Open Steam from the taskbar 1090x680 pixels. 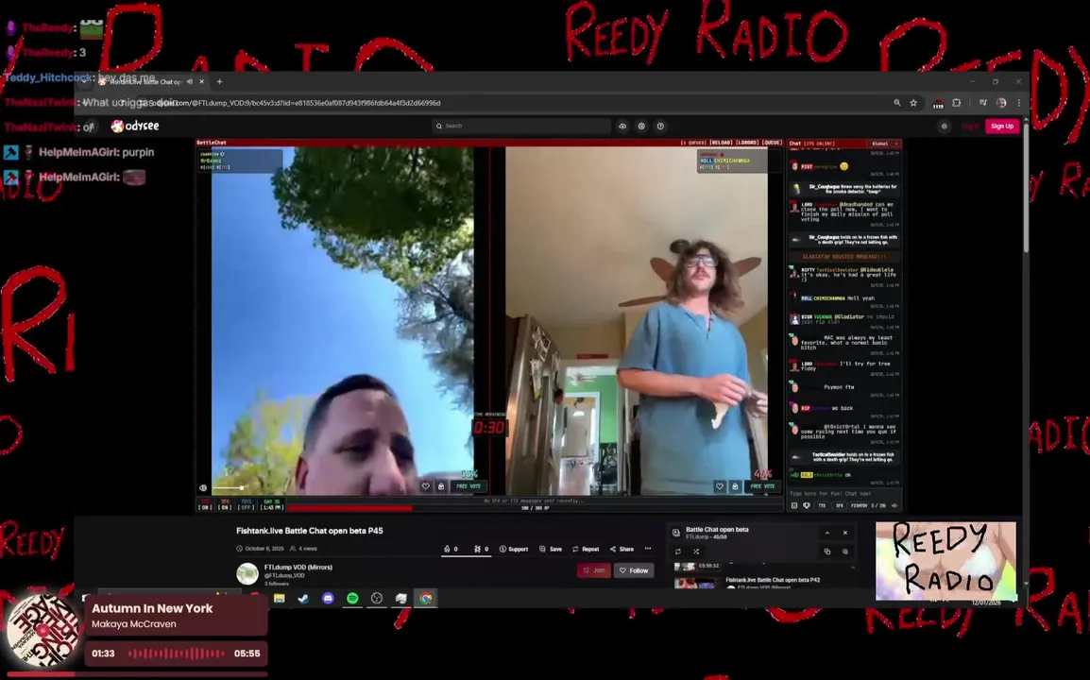(x=303, y=598)
